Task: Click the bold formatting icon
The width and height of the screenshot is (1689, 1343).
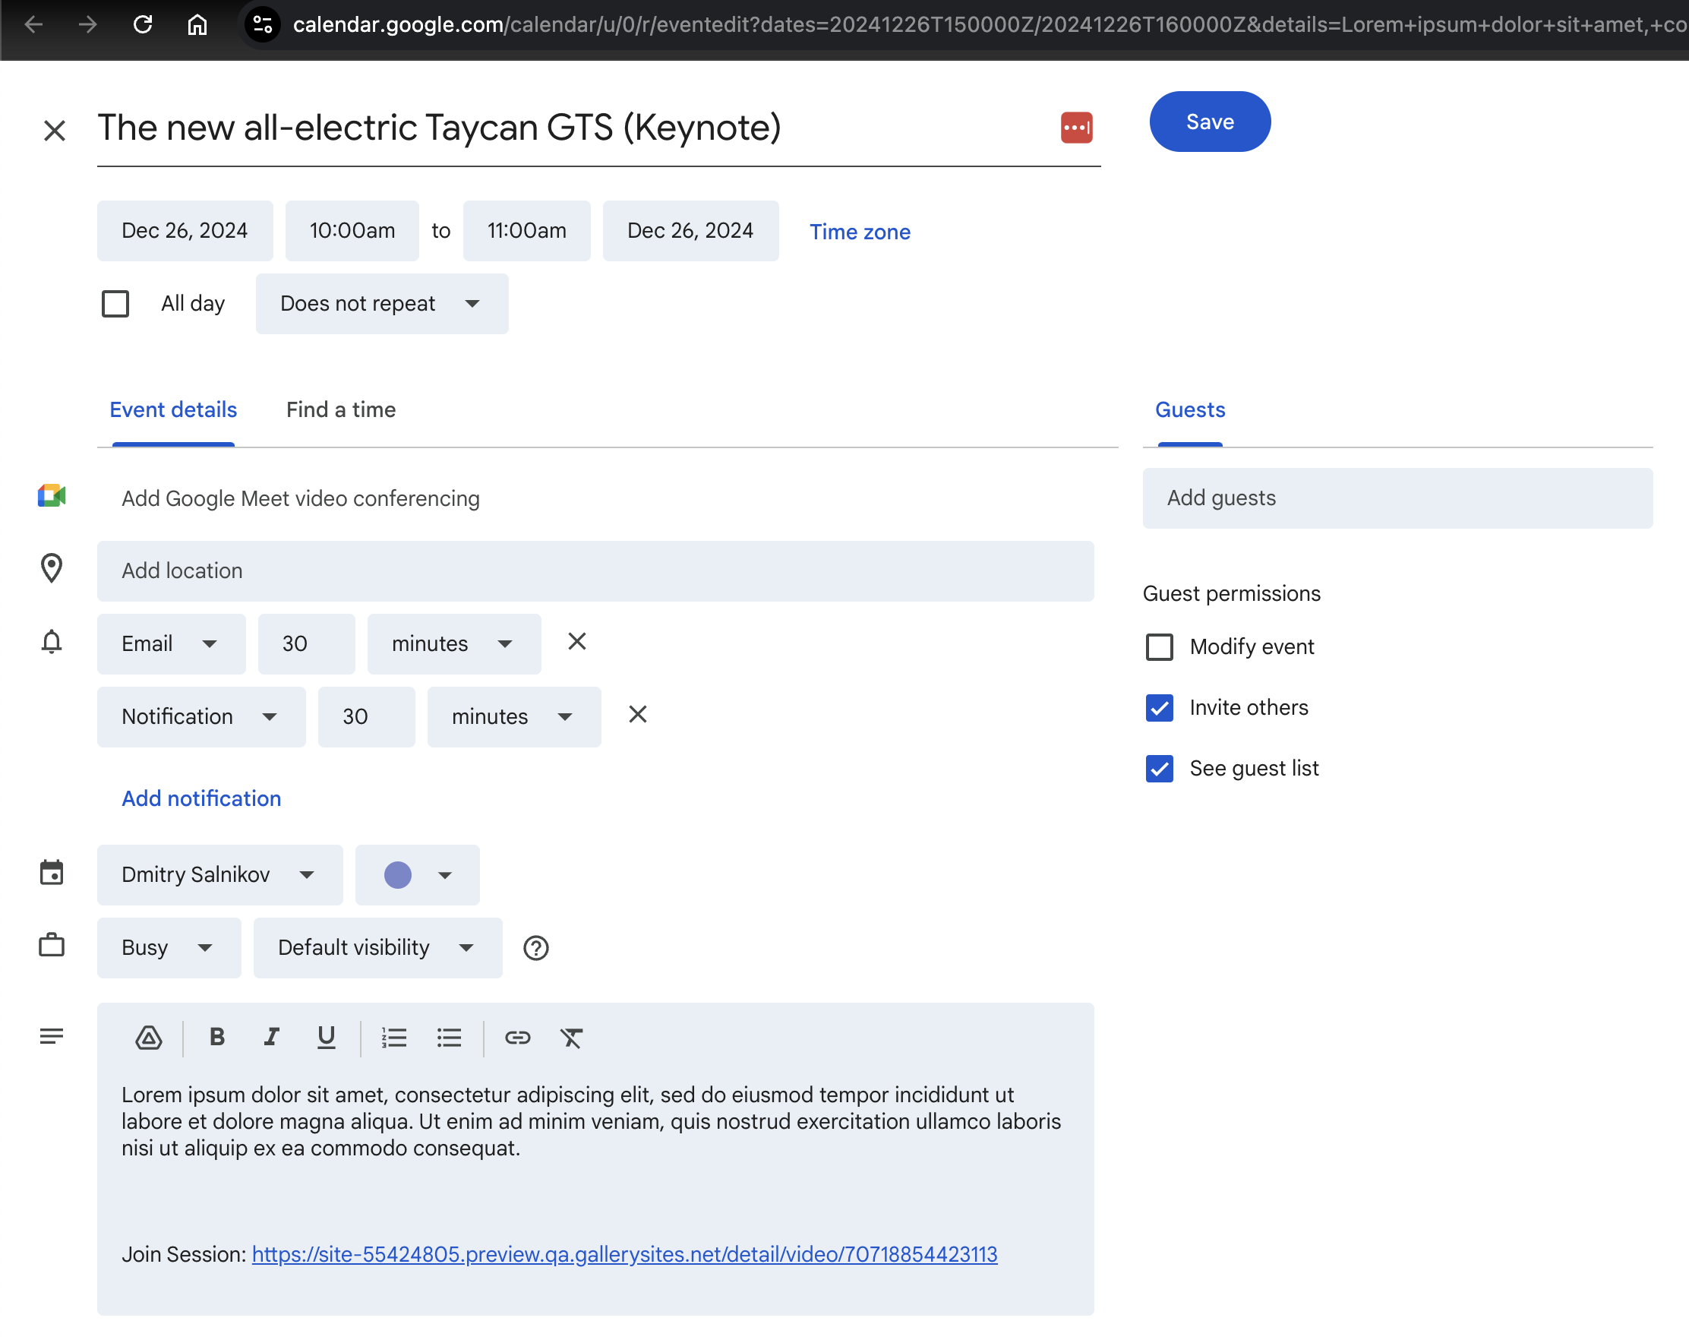Action: tap(215, 1037)
